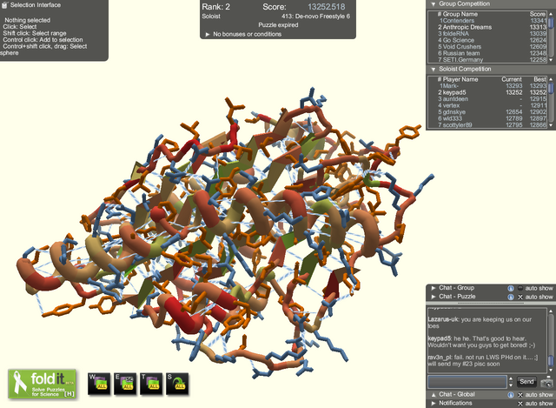Click the Soloist label under Rank
Viewport: 556px width, 408px height.
(x=211, y=17)
